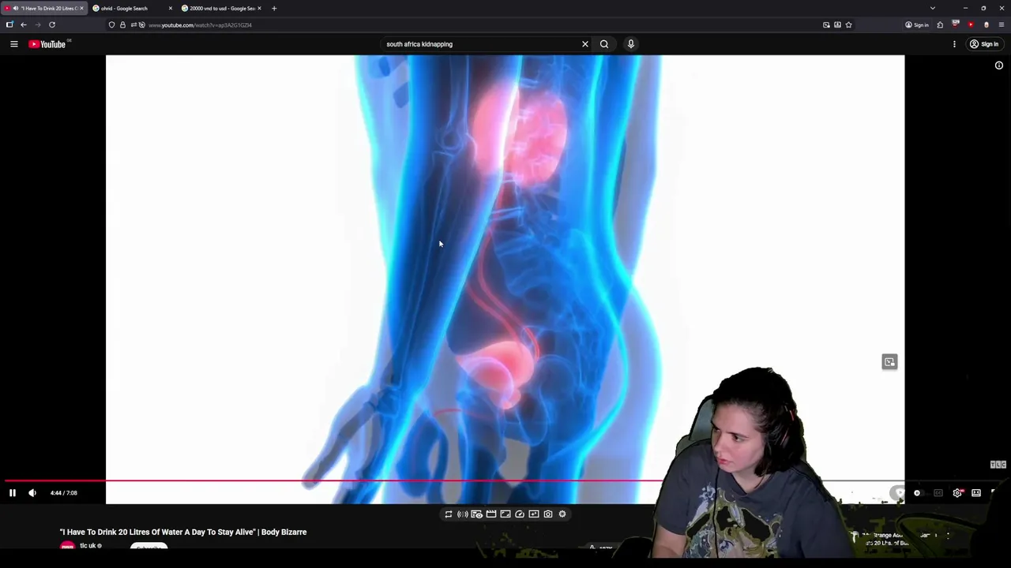The image size is (1011, 568).
Task: Toggle theater mode in player
Action: tap(976, 493)
